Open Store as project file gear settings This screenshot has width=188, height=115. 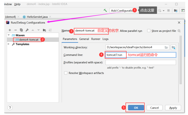coord(179,31)
